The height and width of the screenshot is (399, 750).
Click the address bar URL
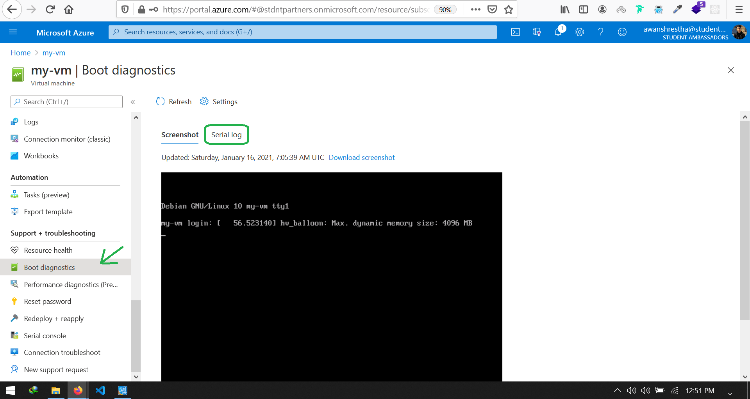(296, 10)
